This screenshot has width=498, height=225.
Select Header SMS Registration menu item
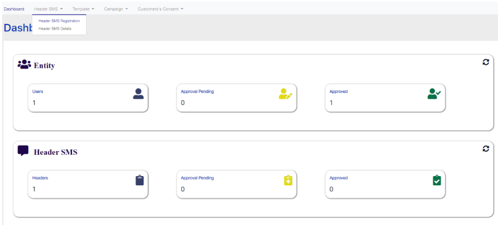59,21
